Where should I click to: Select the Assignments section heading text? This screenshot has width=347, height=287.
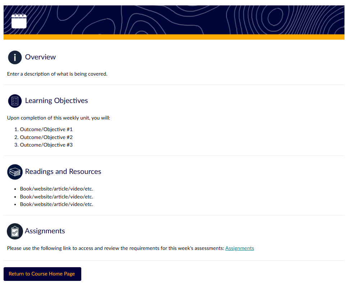coord(45,231)
